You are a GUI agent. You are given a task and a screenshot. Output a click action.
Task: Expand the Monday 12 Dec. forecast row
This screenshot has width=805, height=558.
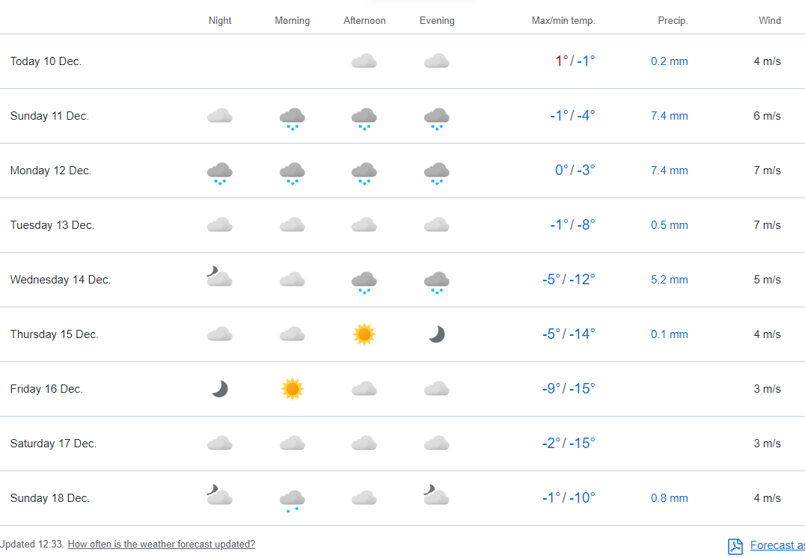(51, 171)
